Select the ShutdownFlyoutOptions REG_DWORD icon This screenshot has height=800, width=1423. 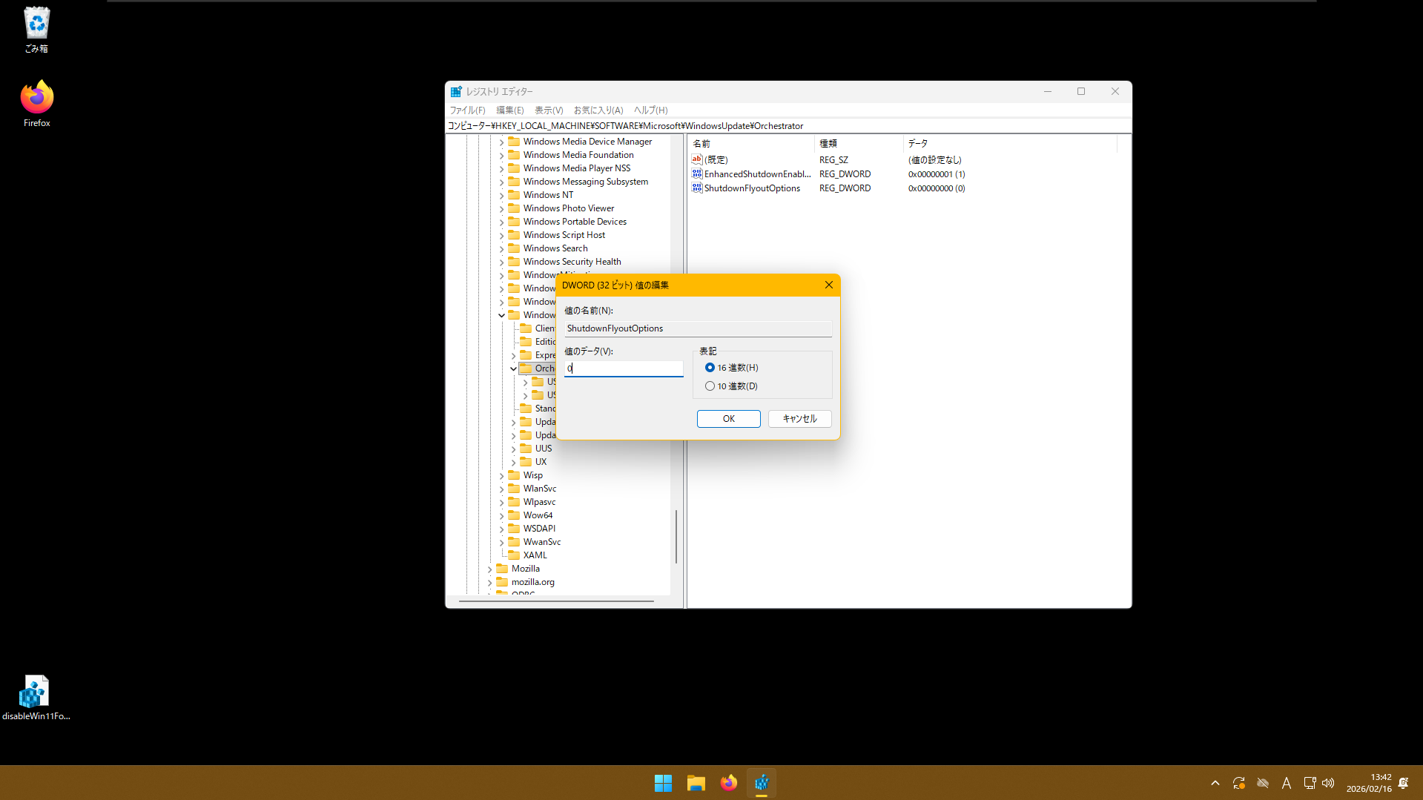point(697,188)
